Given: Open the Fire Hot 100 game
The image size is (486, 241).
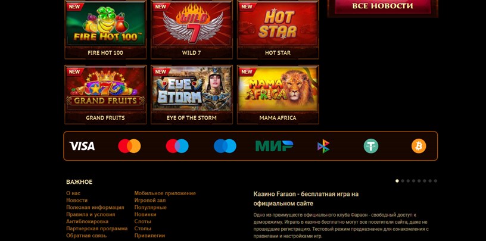Looking at the screenshot, I should coord(105,29).
